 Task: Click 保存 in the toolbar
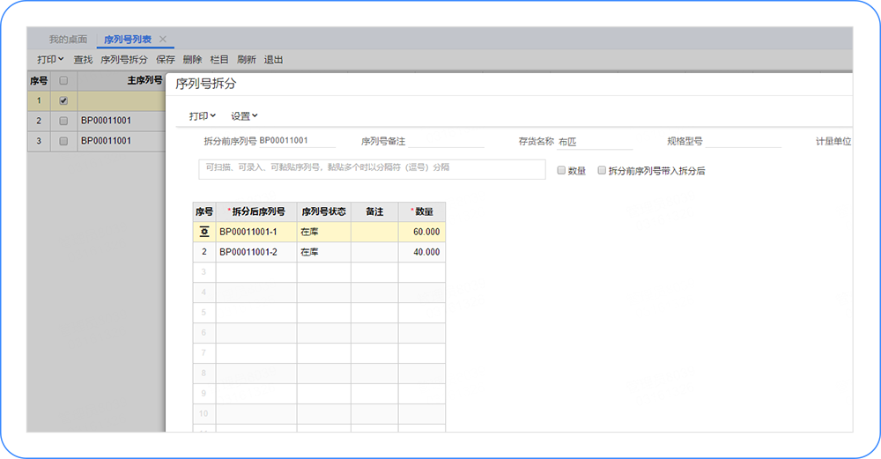click(x=166, y=60)
